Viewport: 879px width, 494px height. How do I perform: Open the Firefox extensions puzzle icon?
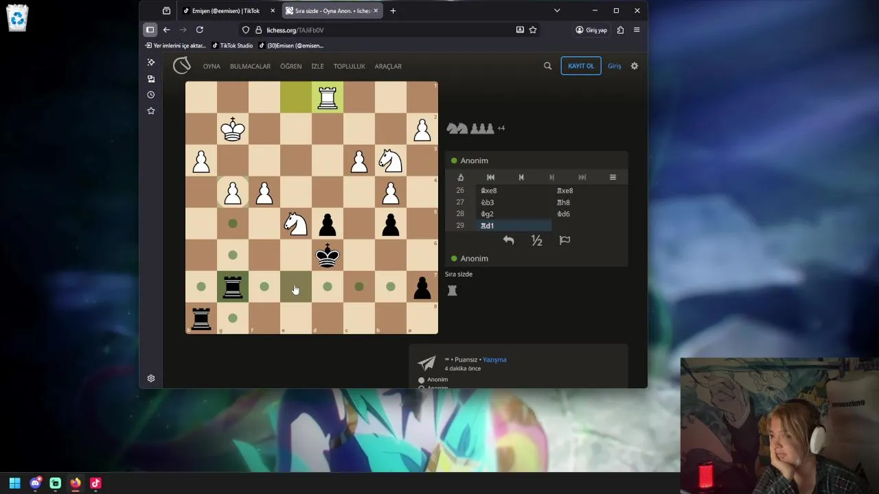621,30
